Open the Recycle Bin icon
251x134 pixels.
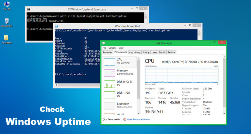(x=7, y=21)
